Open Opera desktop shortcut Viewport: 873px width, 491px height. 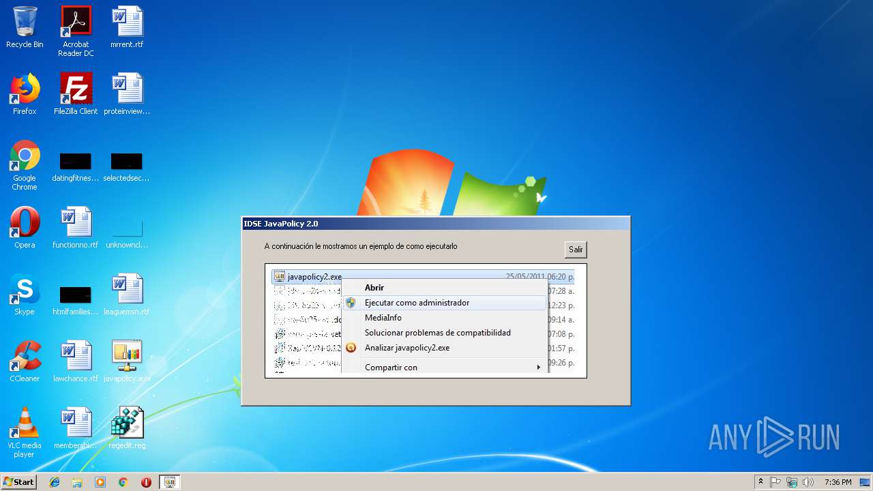(x=25, y=228)
